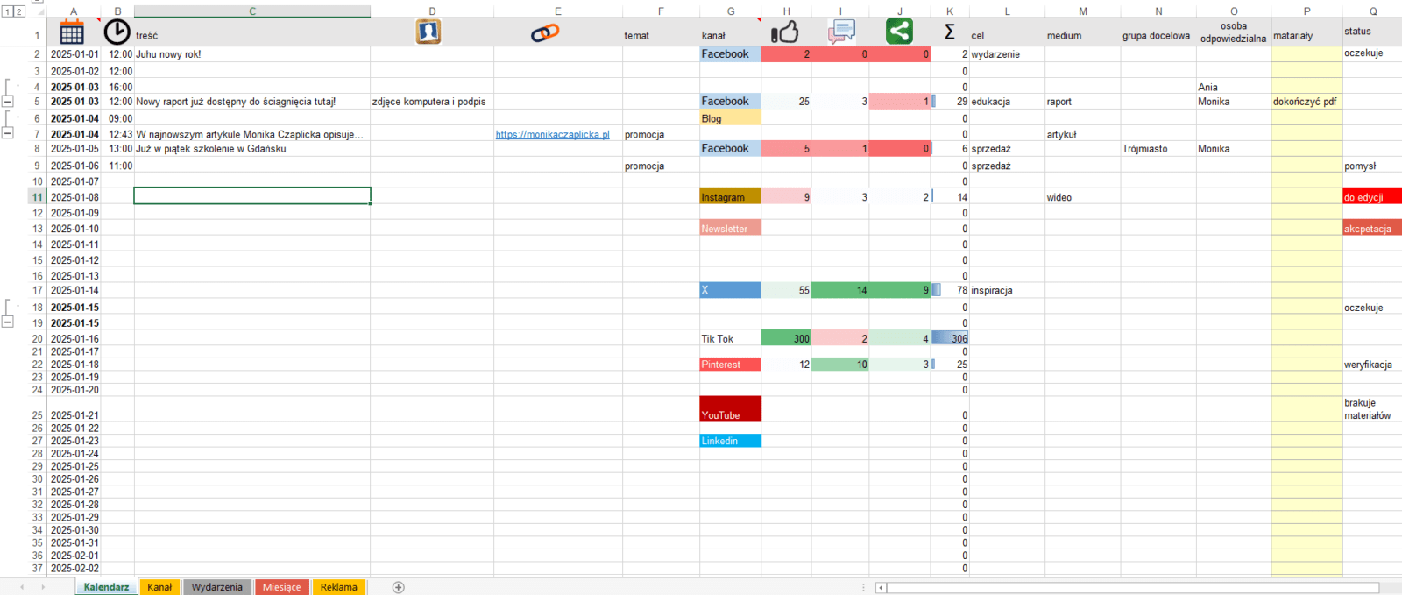Open the Miesiące sheet tab
This screenshot has width=1402, height=595.
point(281,587)
